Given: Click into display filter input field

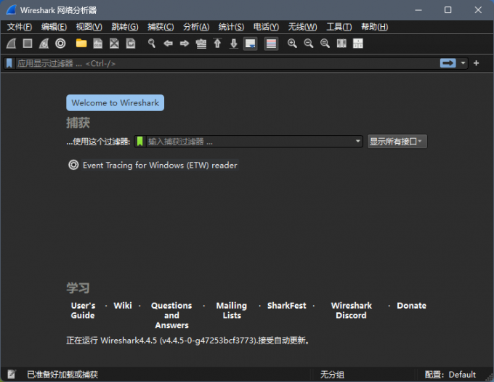Looking at the screenshot, I should [x=227, y=63].
